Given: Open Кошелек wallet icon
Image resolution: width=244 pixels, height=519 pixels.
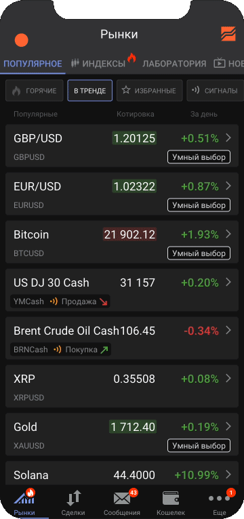Looking at the screenshot, I should (171, 498).
